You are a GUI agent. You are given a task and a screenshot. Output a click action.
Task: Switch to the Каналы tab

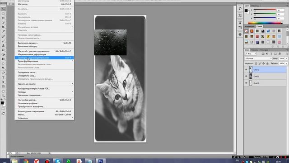(x=255, y=50)
